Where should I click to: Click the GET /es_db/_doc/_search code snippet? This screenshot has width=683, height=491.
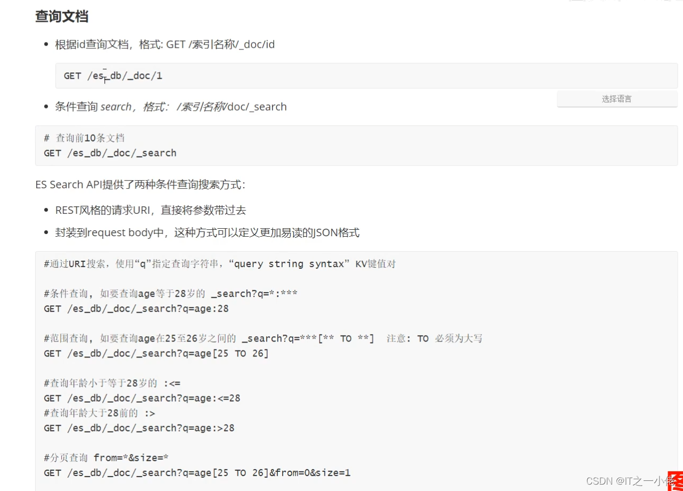click(110, 153)
